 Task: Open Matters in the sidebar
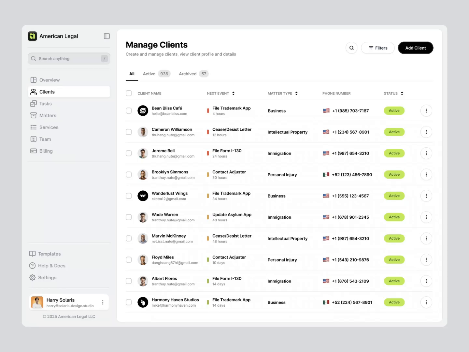(x=69, y=115)
